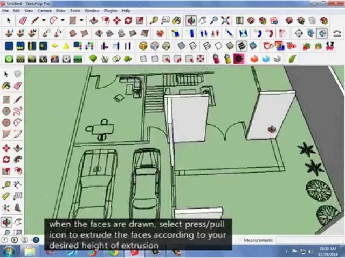Screen dimensions: 345x258
Task: Toggle the Iso standard view cube
Action: point(143,46)
